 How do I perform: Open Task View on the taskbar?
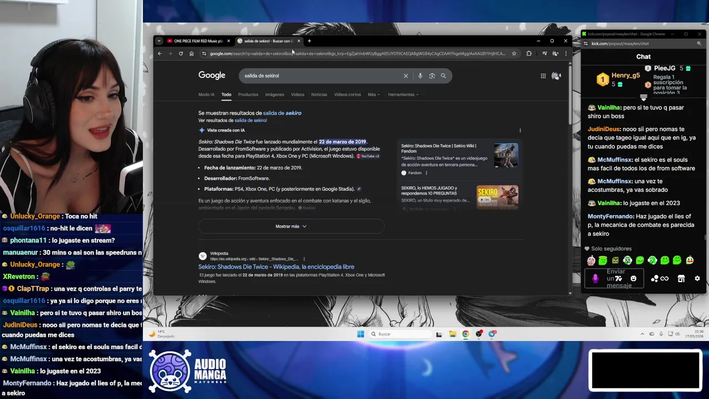[439, 334]
